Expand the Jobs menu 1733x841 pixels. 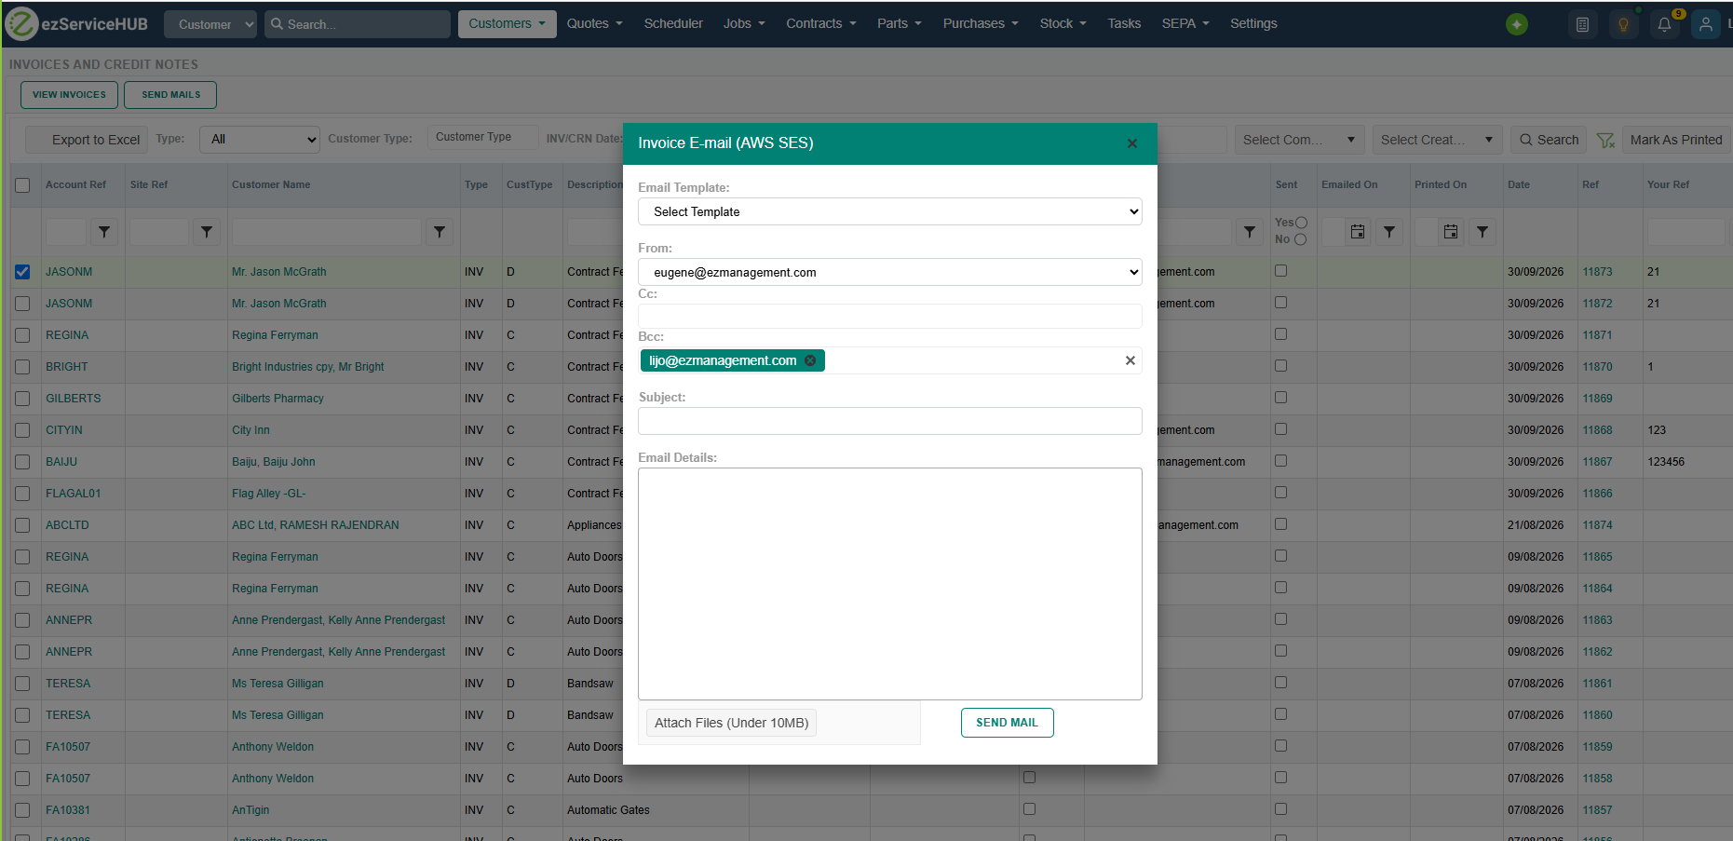coord(744,24)
